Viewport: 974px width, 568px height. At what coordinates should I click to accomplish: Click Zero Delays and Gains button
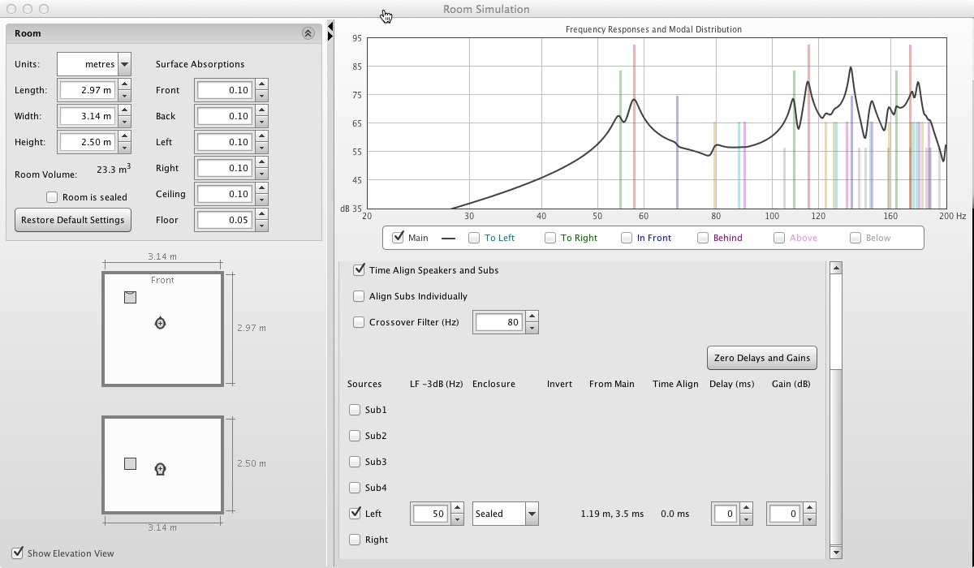[x=762, y=358]
